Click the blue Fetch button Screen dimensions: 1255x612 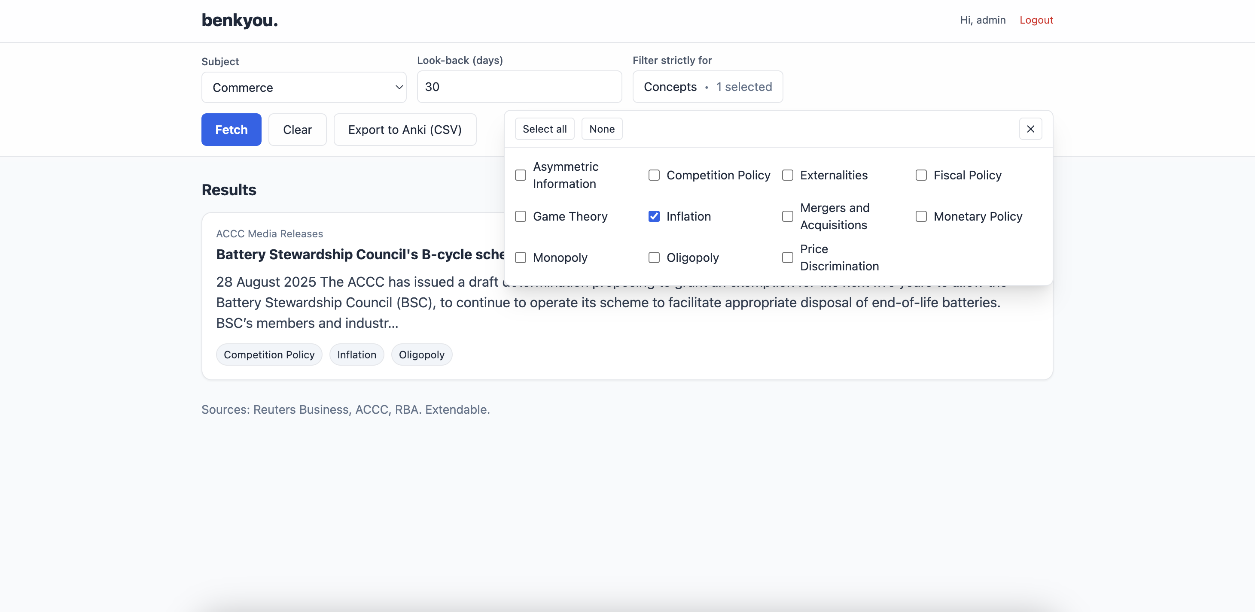(x=231, y=130)
